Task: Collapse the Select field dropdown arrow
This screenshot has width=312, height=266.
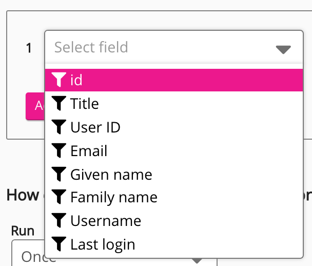Action: tap(283, 49)
